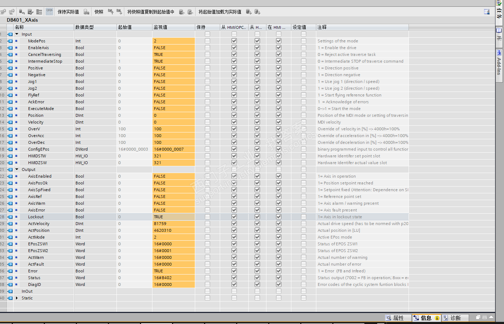Click the 数据类型 column header
This screenshot has width=504, height=324.
pos(95,27)
